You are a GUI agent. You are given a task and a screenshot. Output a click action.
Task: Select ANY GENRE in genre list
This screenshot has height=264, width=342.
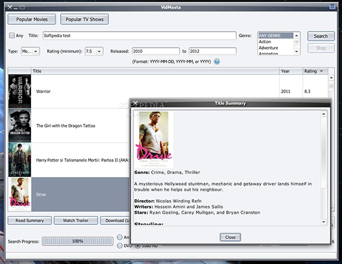(275, 35)
